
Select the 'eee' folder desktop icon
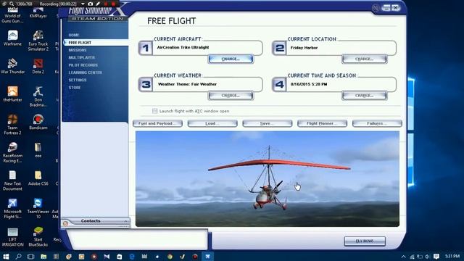click(38, 150)
